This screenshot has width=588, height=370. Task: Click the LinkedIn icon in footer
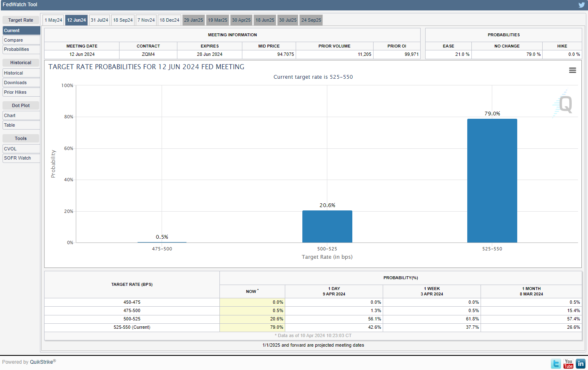click(x=581, y=364)
